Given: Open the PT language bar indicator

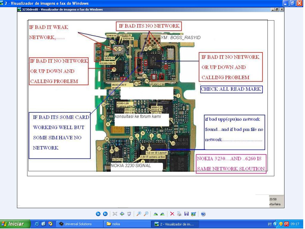Looking at the screenshot, I should point(270,224).
